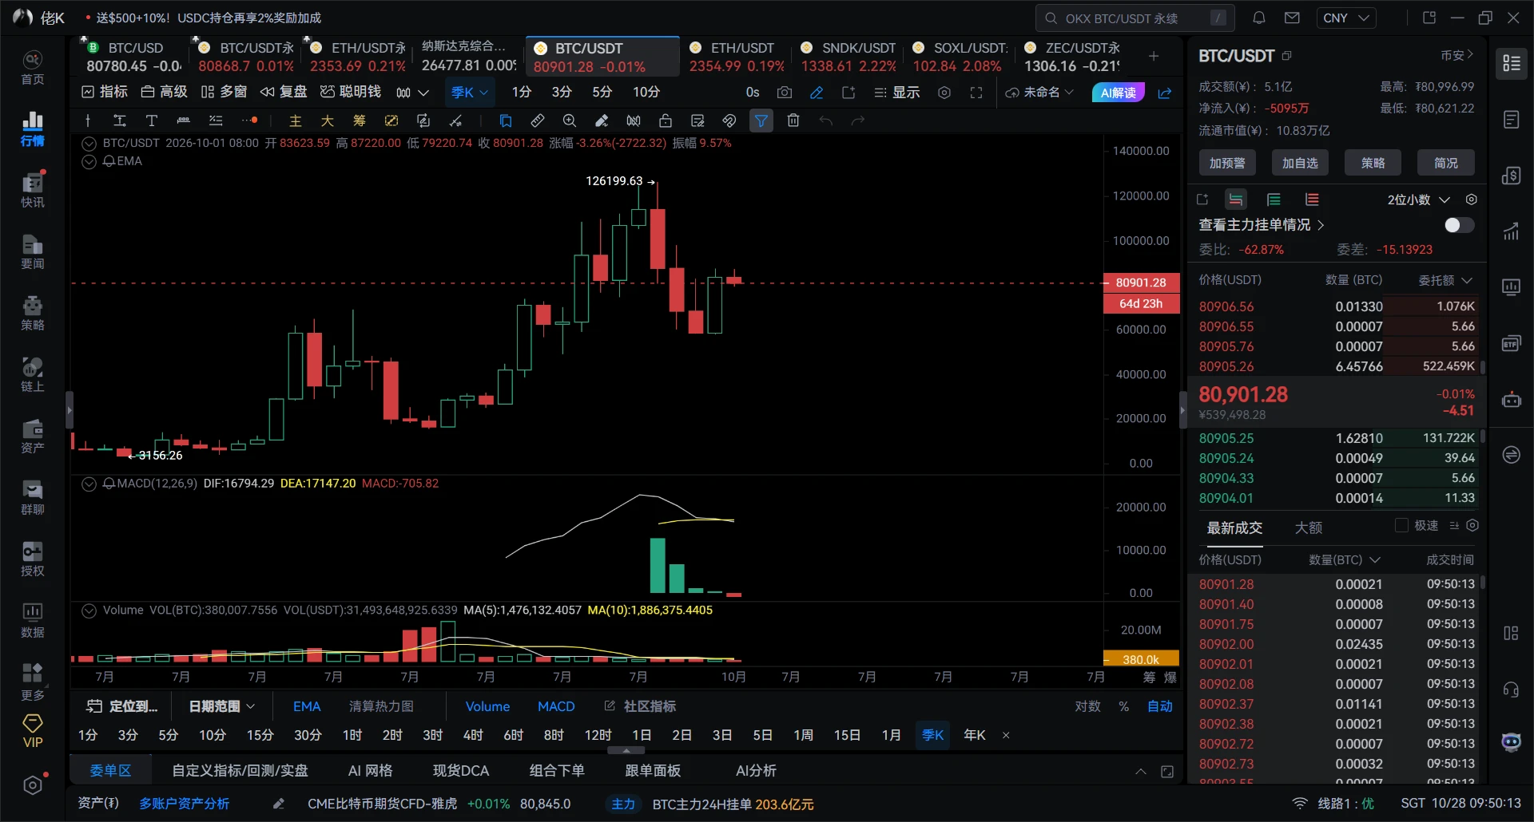Show only sell orders in order book
Viewport: 1534px width, 822px height.
click(x=1312, y=200)
